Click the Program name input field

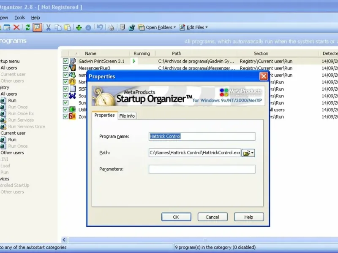[x=202, y=136]
